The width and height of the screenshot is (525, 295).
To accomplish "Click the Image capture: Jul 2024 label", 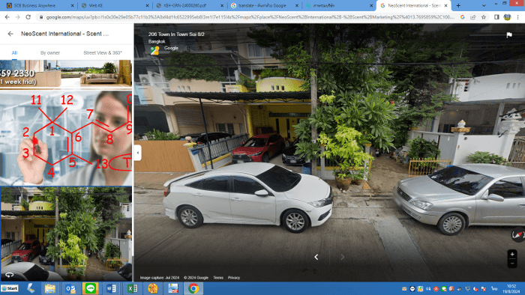I will tap(159, 278).
